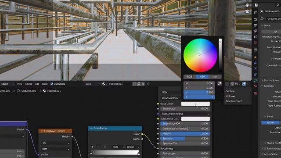
Task: Open the View menu in node editor
Action: click(19, 84)
